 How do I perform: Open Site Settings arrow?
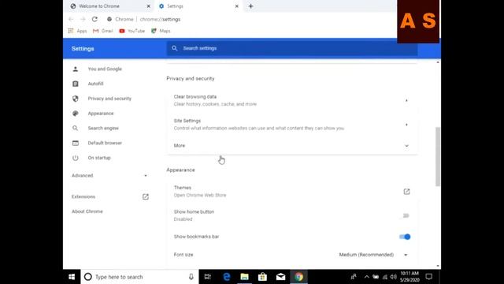click(406, 125)
